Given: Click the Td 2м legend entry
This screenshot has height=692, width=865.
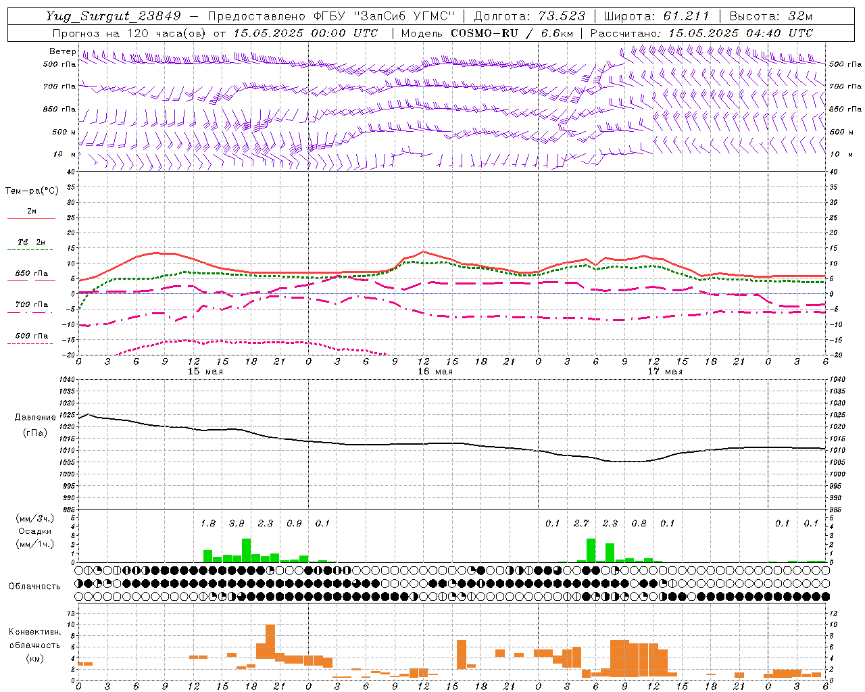Looking at the screenshot, I should (x=32, y=242).
